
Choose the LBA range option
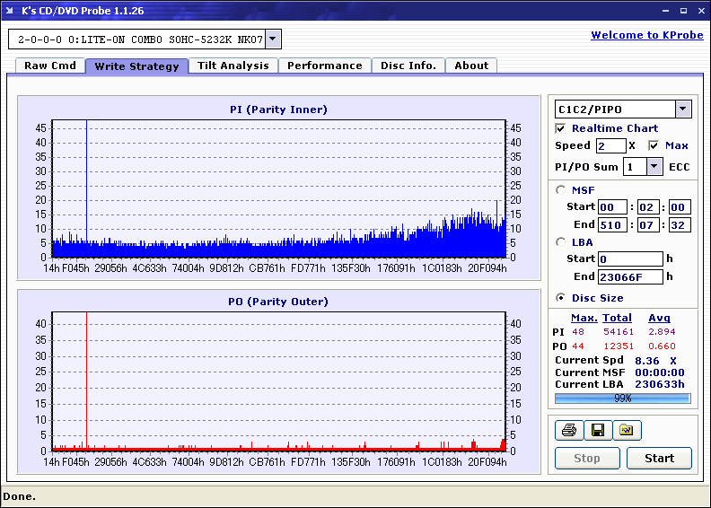[561, 241]
